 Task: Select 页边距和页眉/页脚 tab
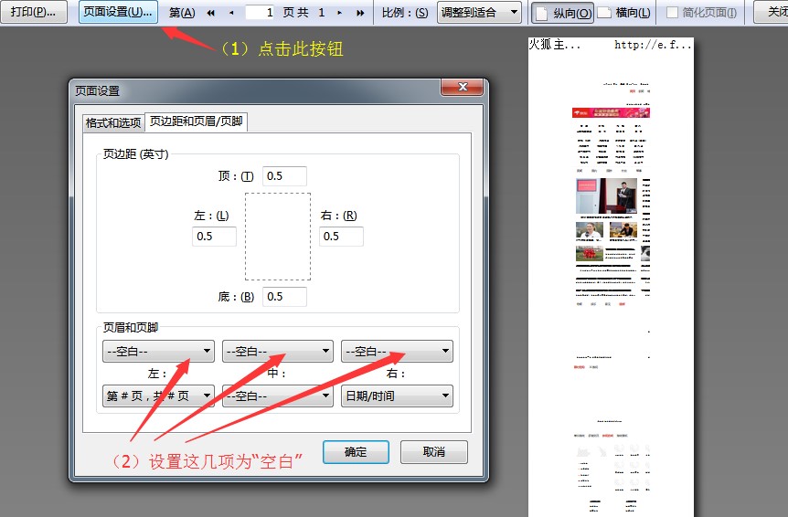[x=196, y=122]
